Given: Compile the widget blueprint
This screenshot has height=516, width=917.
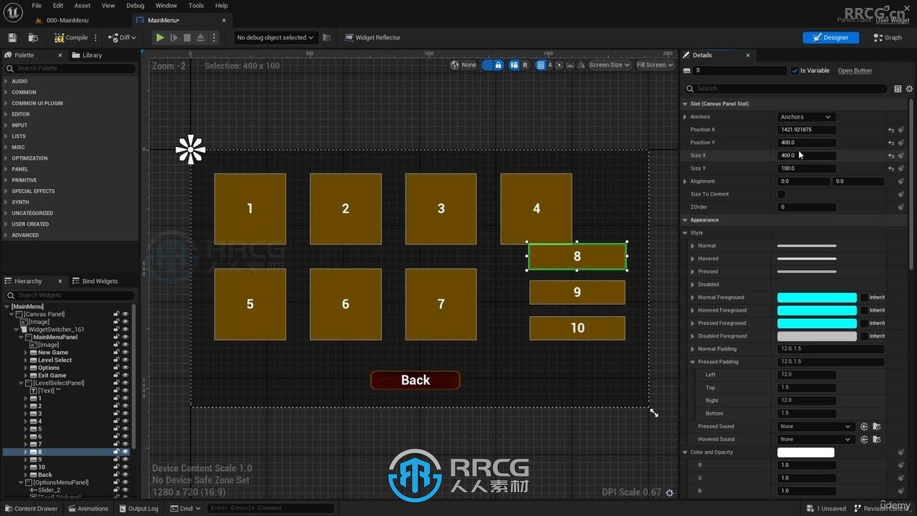Looking at the screenshot, I should click(x=71, y=37).
